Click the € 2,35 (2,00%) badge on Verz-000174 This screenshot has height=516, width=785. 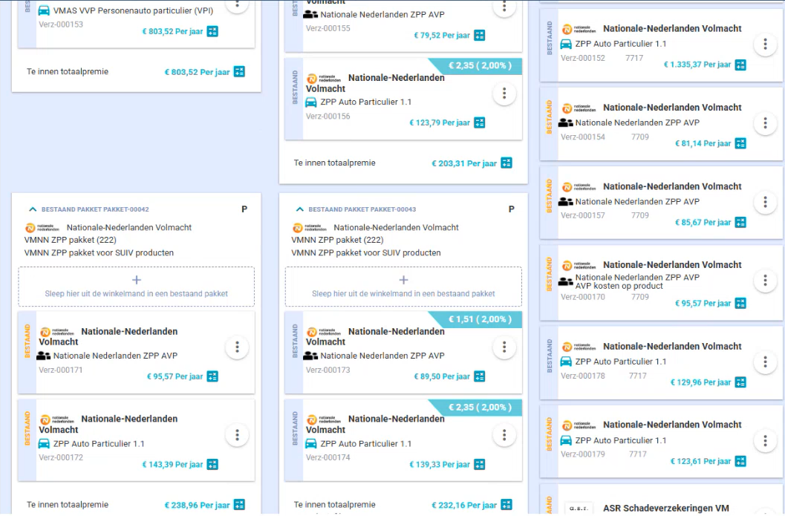(x=480, y=408)
